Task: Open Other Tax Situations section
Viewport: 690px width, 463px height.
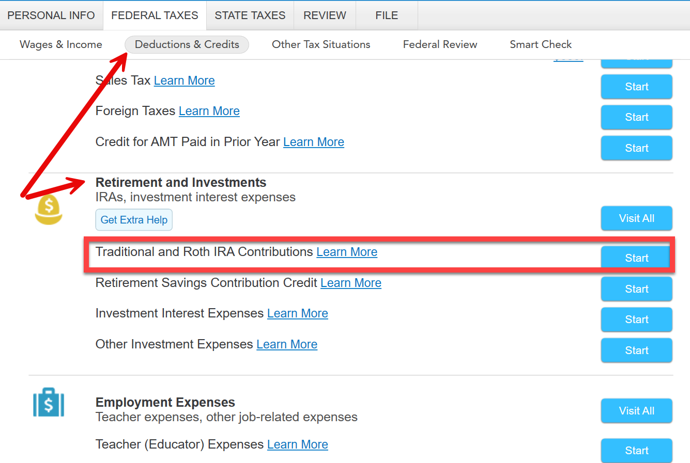Action: tap(321, 44)
